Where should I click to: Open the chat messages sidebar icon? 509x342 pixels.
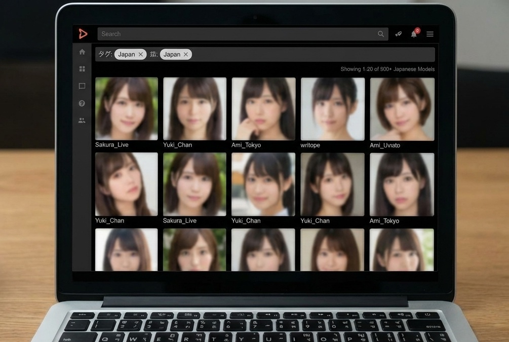coord(82,86)
